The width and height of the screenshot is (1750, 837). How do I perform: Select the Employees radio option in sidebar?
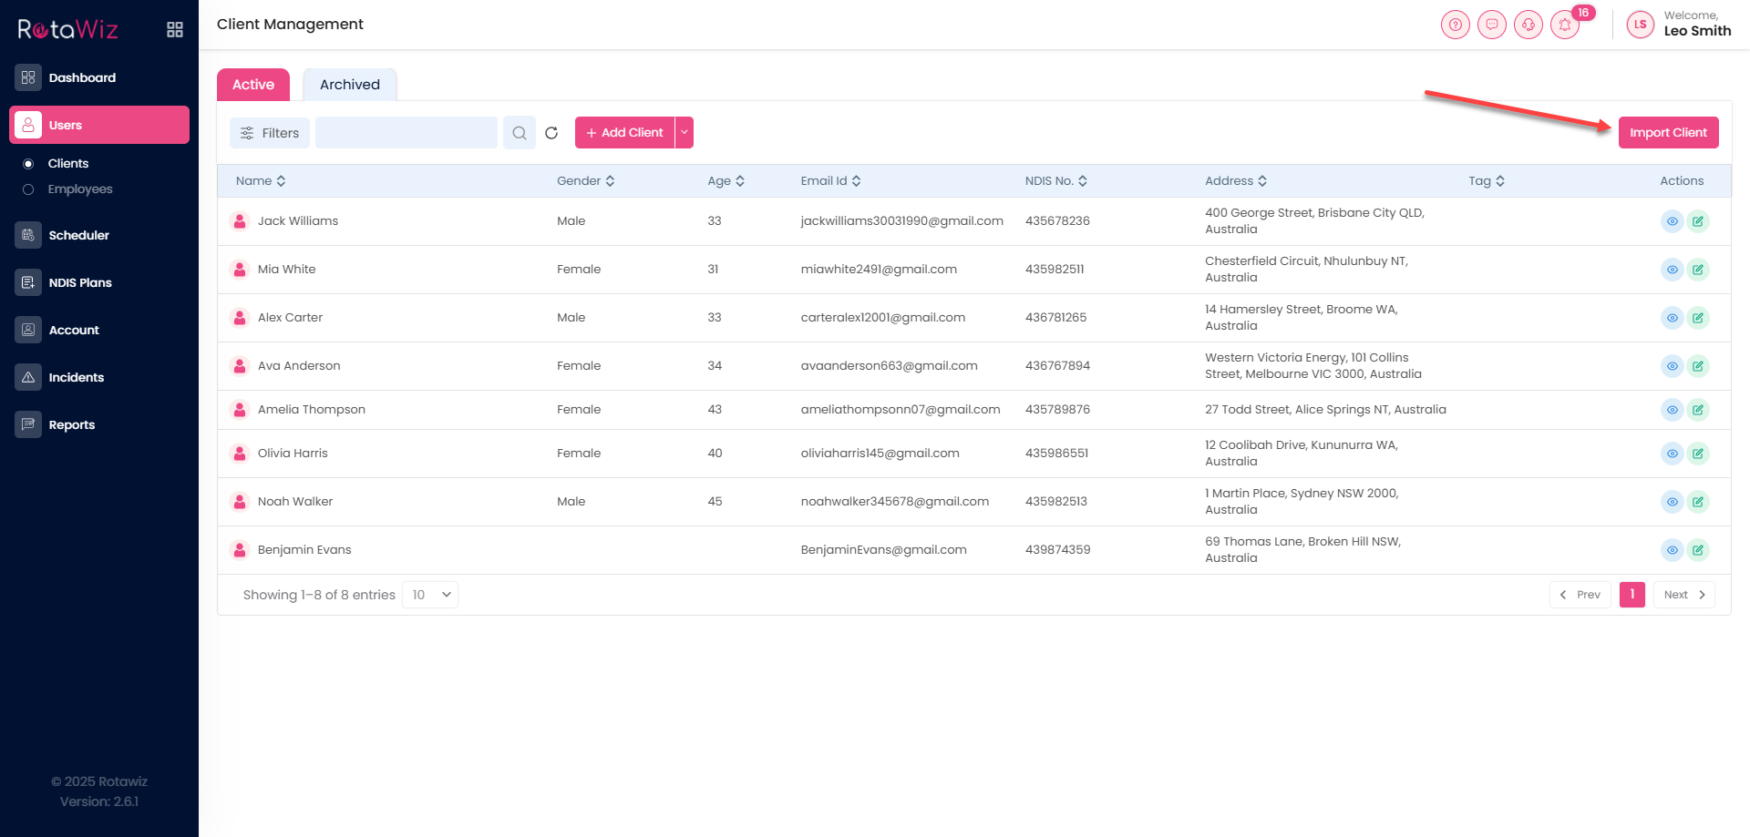click(28, 189)
